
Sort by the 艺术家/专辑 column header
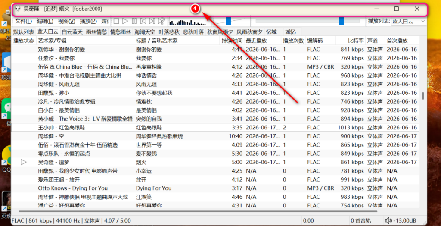click(85, 41)
